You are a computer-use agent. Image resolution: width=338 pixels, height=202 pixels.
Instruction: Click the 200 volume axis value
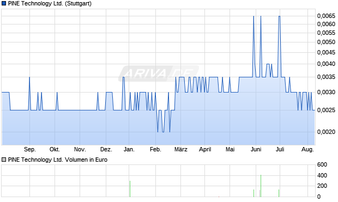click(322, 186)
